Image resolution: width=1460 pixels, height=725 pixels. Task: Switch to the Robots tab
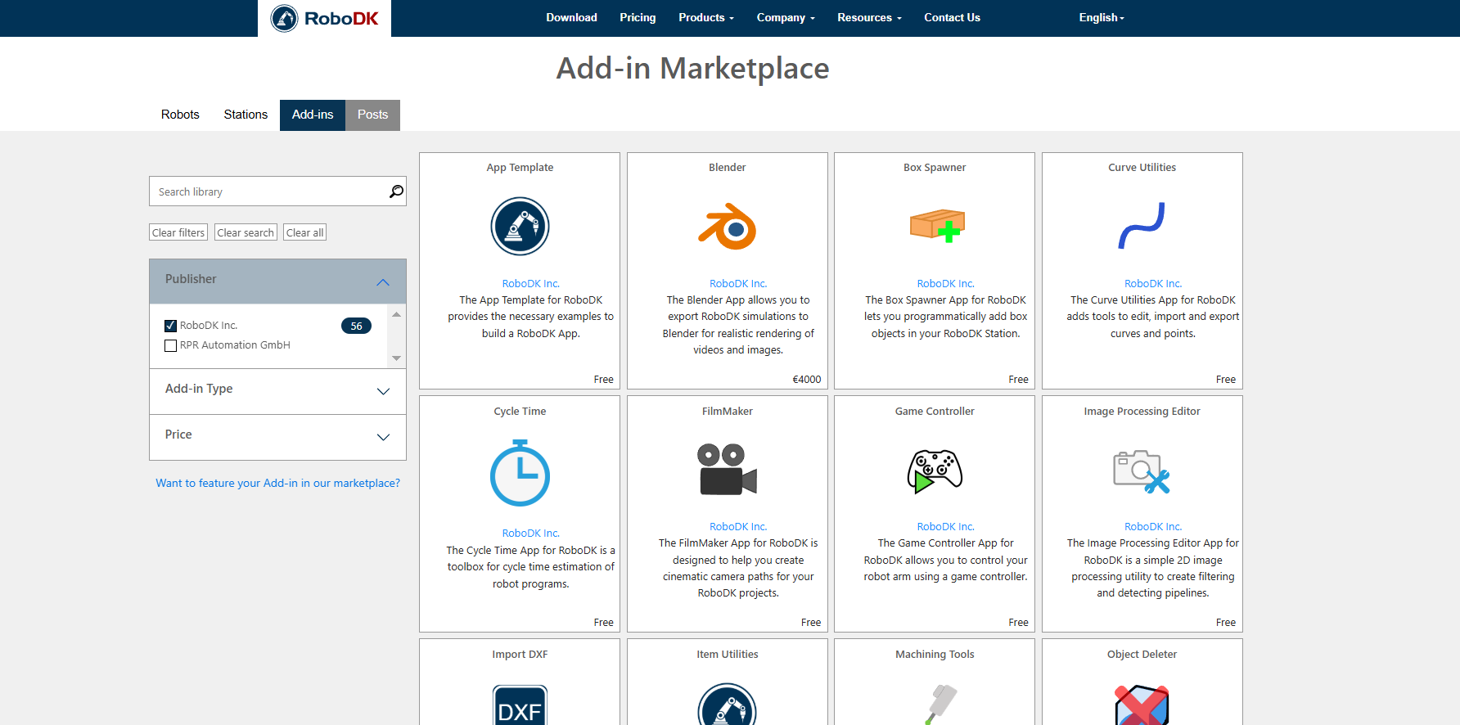coord(180,115)
